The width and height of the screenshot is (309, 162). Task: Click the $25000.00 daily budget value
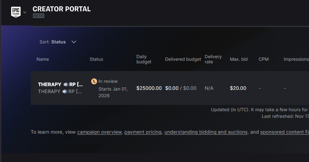[149, 88]
